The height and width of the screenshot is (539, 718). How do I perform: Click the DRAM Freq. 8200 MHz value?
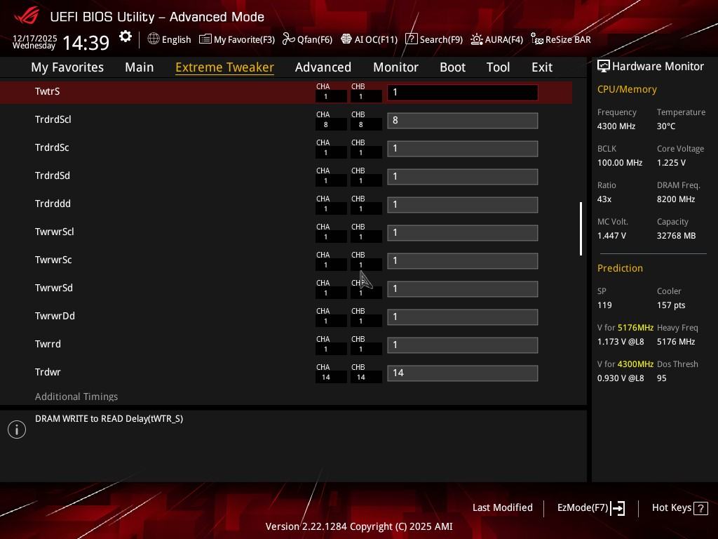tap(676, 199)
